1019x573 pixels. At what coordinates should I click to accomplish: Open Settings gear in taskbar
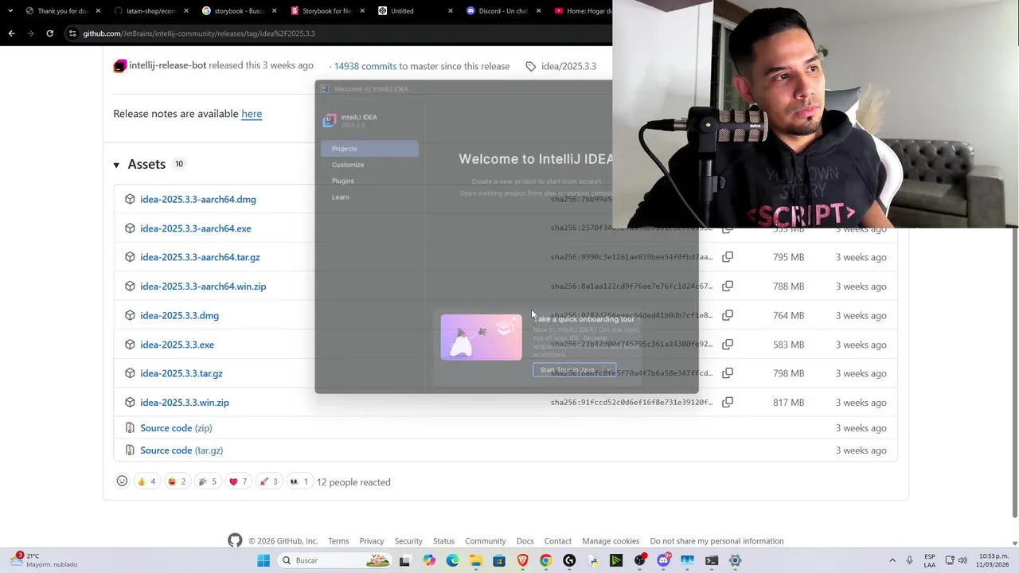735,560
